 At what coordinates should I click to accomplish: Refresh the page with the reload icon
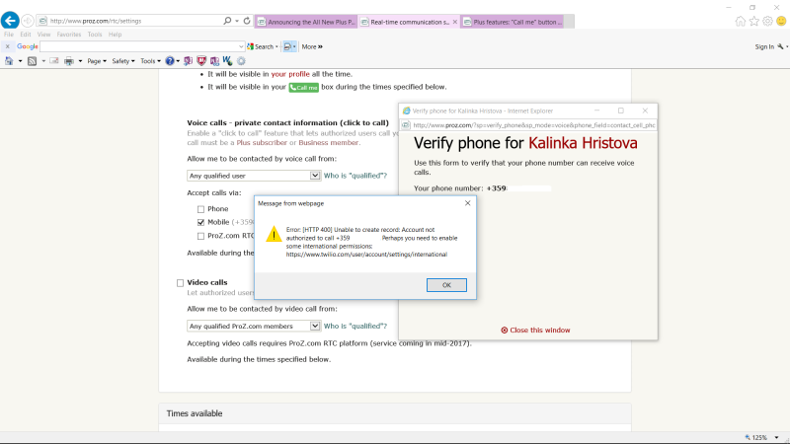tap(247, 21)
